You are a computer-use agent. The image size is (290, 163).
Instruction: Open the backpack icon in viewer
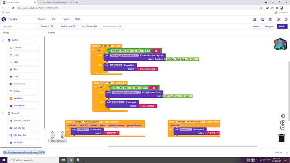click(x=280, y=45)
